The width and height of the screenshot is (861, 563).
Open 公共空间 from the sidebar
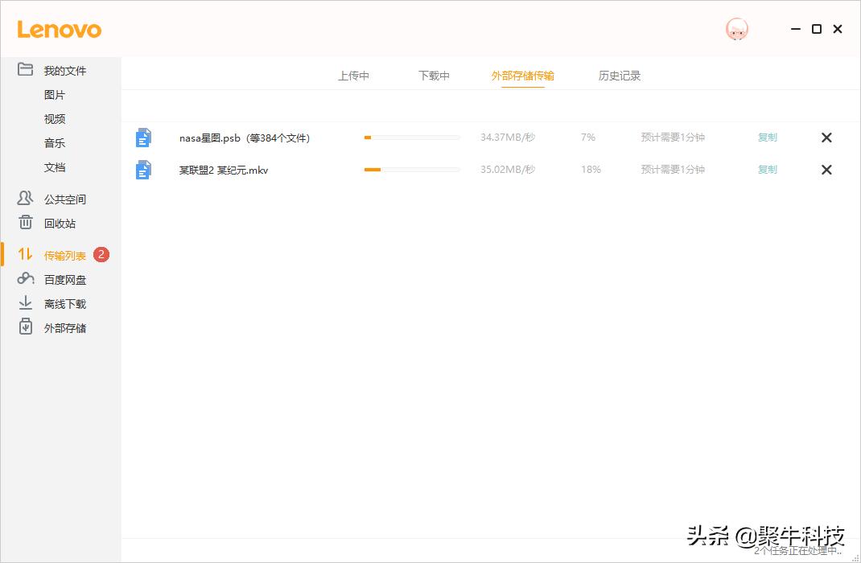pyautogui.click(x=64, y=199)
